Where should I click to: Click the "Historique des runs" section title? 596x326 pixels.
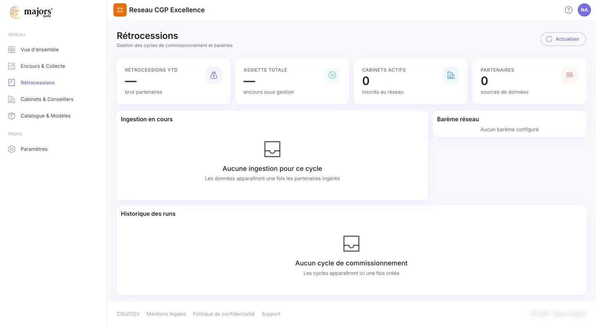pyautogui.click(x=148, y=214)
